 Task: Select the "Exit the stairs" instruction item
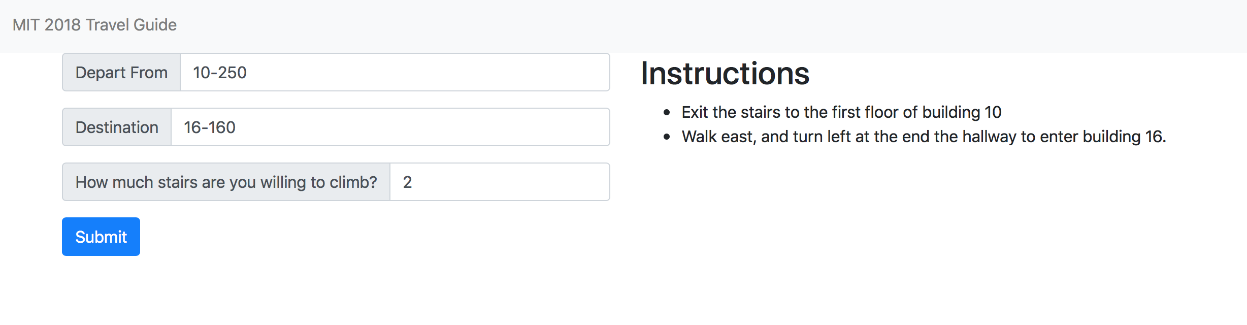click(x=841, y=112)
